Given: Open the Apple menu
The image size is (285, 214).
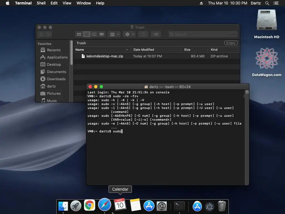Looking at the screenshot, I should pyautogui.click(x=8, y=3).
